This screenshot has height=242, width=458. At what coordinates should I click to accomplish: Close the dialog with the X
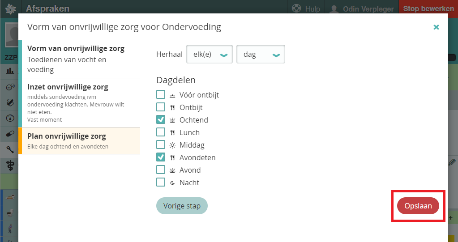tap(436, 27)
